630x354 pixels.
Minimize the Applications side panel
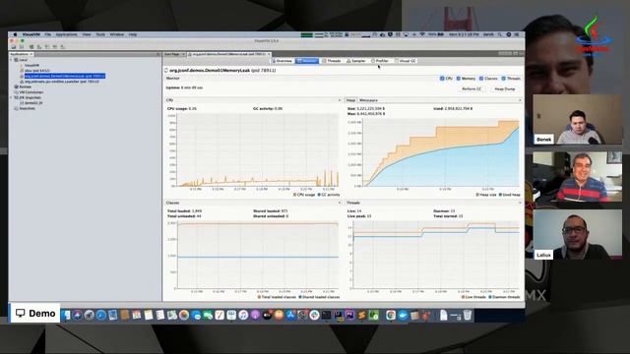[x=157, y=54]
